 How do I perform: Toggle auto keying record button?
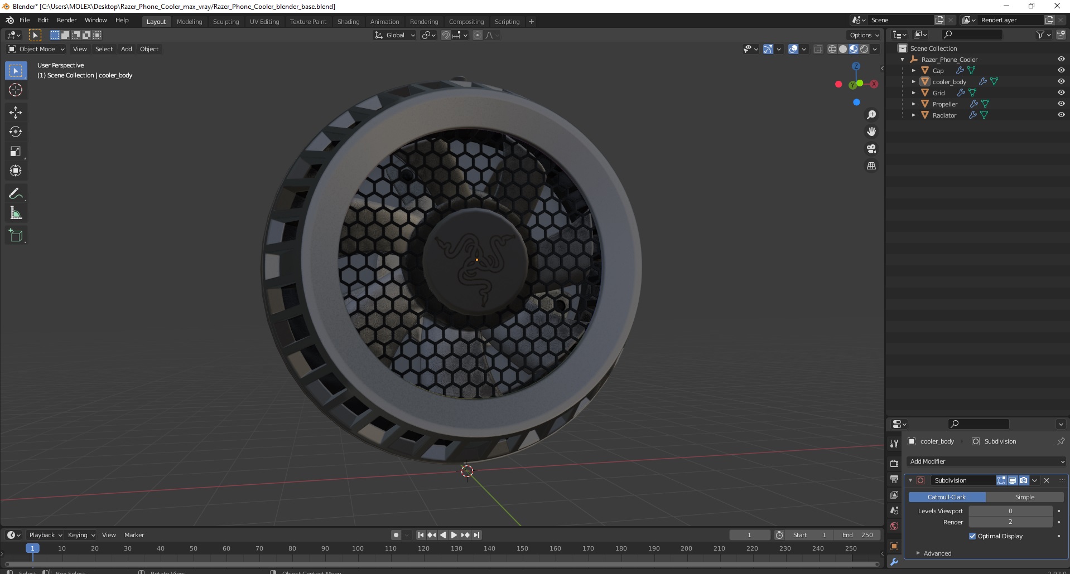(396, 535)
